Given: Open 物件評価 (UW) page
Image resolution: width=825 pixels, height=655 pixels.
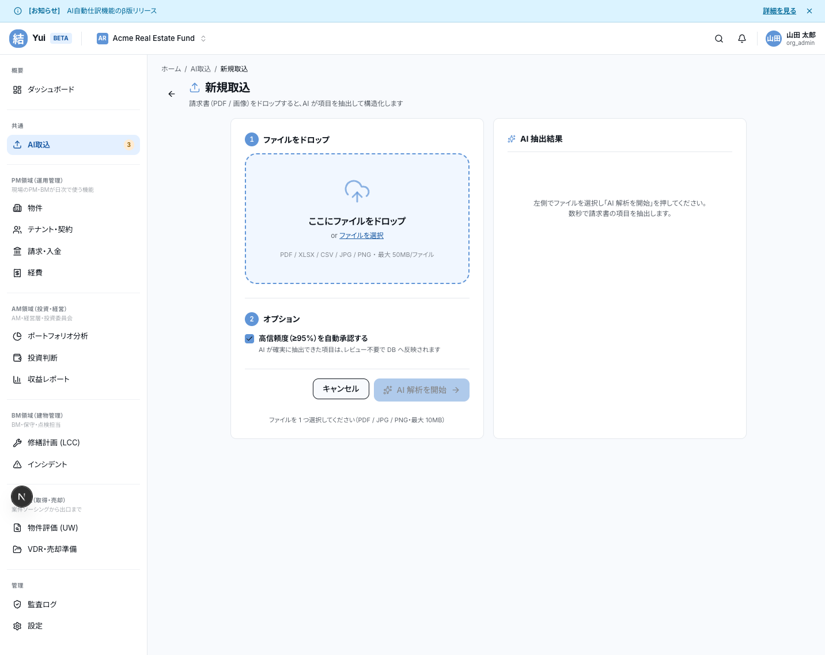Looking at the screenshot, I should [73, 528].
